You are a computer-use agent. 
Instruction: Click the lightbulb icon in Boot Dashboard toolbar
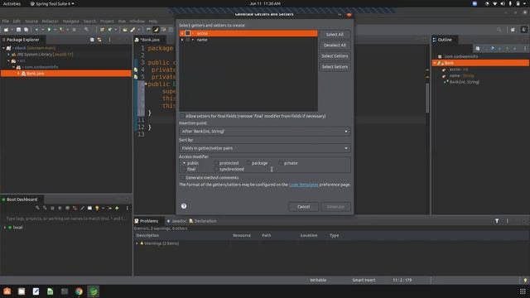pyautogui.click(x=97, y=208)
